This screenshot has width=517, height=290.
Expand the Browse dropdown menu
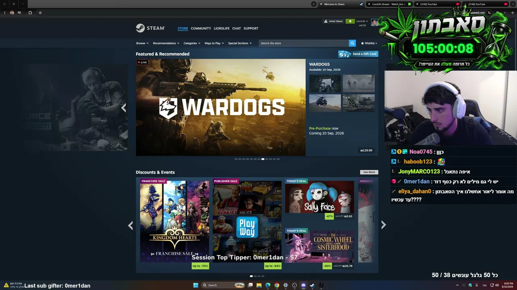pyautogui.click(x=142, y=43)
